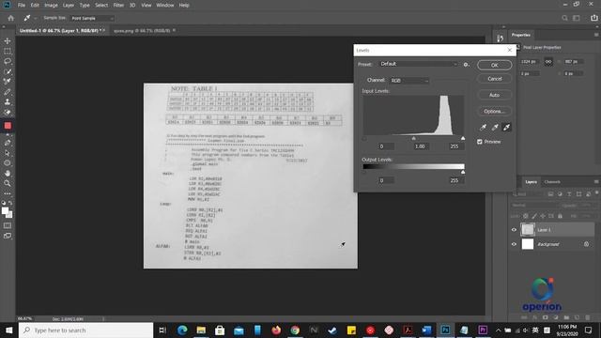The height and width of the screenshot is (338, 601).
Task: Open the Filter menu
Action: (x=118, y=5)
